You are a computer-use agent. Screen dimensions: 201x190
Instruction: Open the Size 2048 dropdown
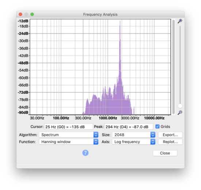pyautogui.click(x=134, y=135)
